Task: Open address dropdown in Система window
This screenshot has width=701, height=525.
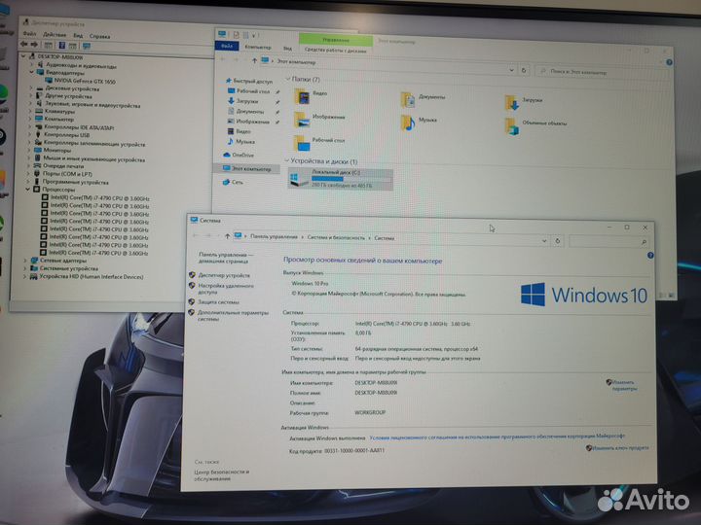Action: 544,241
